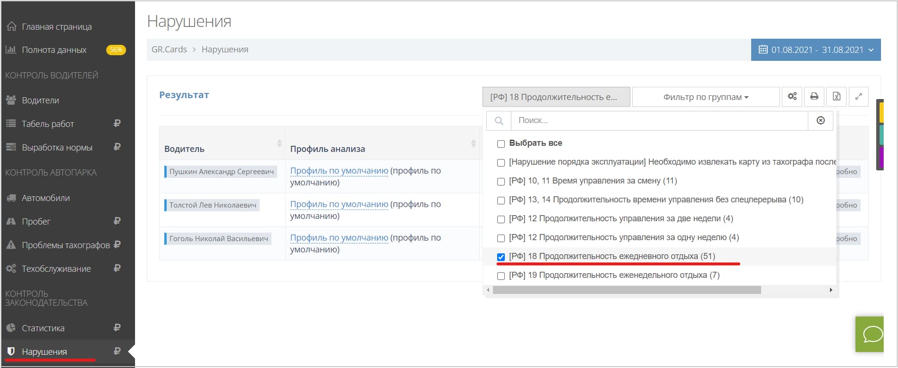
Task: Open Табель работ section
Action: pyautogui.click(x=48, y=124)
